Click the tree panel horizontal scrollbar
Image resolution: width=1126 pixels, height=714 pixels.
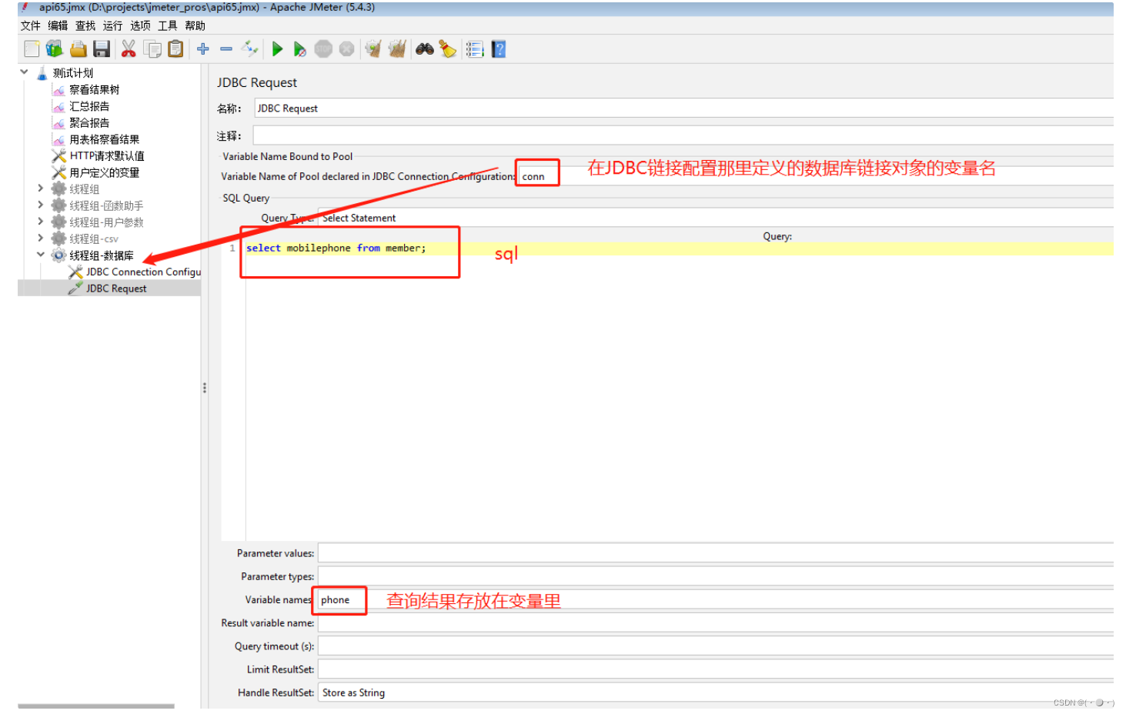[96, 706]
